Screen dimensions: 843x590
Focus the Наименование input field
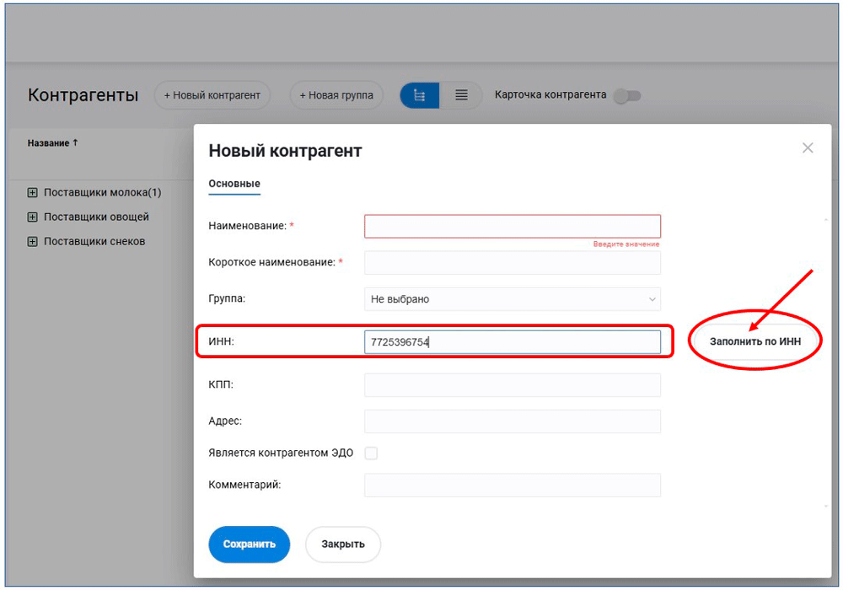pos(512,226)
